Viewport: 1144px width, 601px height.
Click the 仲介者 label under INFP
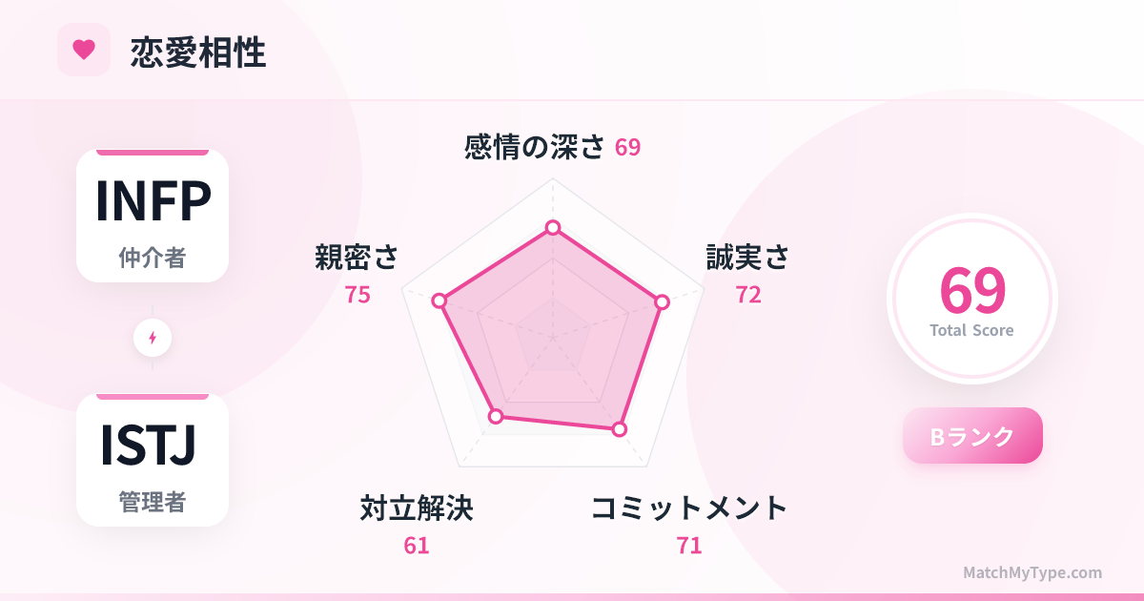click(153, 258)
